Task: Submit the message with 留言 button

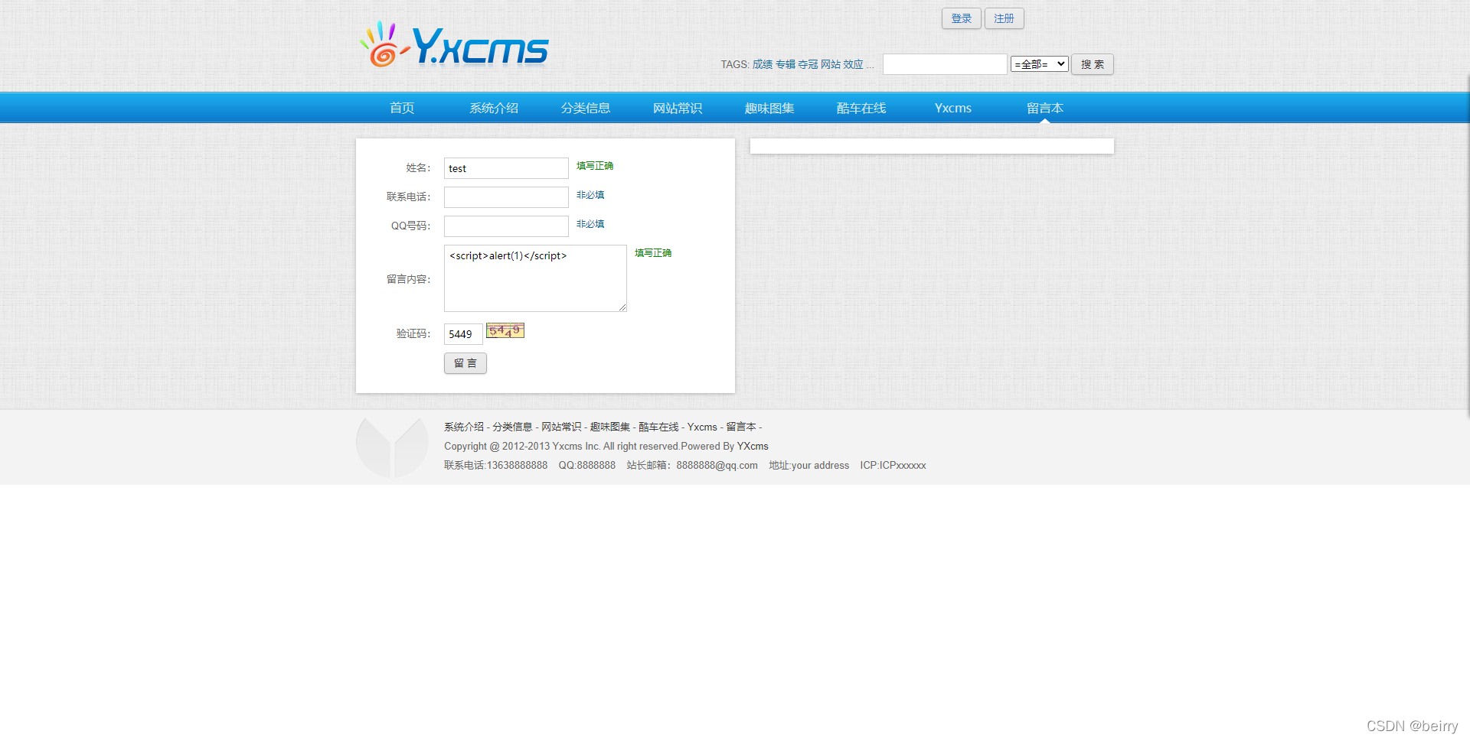Action: point(465,363)
